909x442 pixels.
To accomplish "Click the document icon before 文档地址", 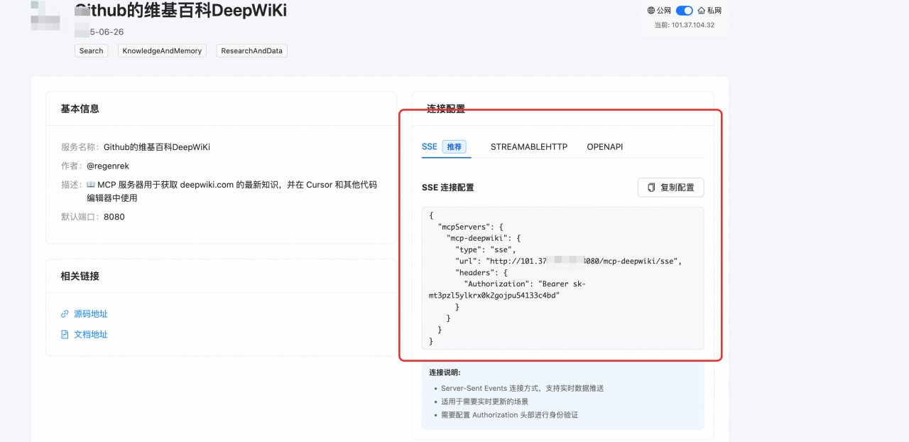I will (65, 334).
